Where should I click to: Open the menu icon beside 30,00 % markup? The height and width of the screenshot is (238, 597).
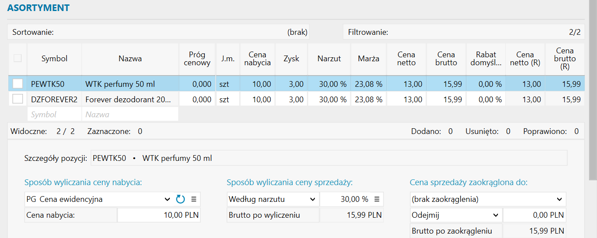377,199
